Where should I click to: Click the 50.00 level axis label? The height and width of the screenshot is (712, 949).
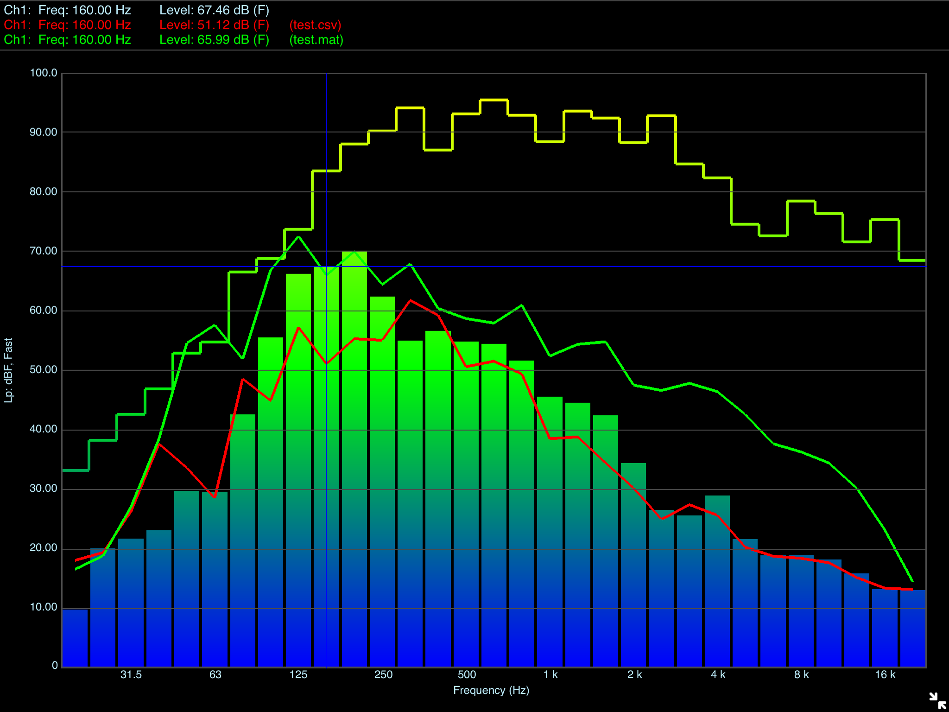44,369
